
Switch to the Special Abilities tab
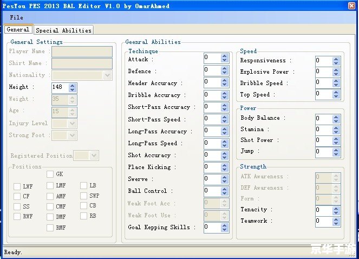click(x=63, y=30)
